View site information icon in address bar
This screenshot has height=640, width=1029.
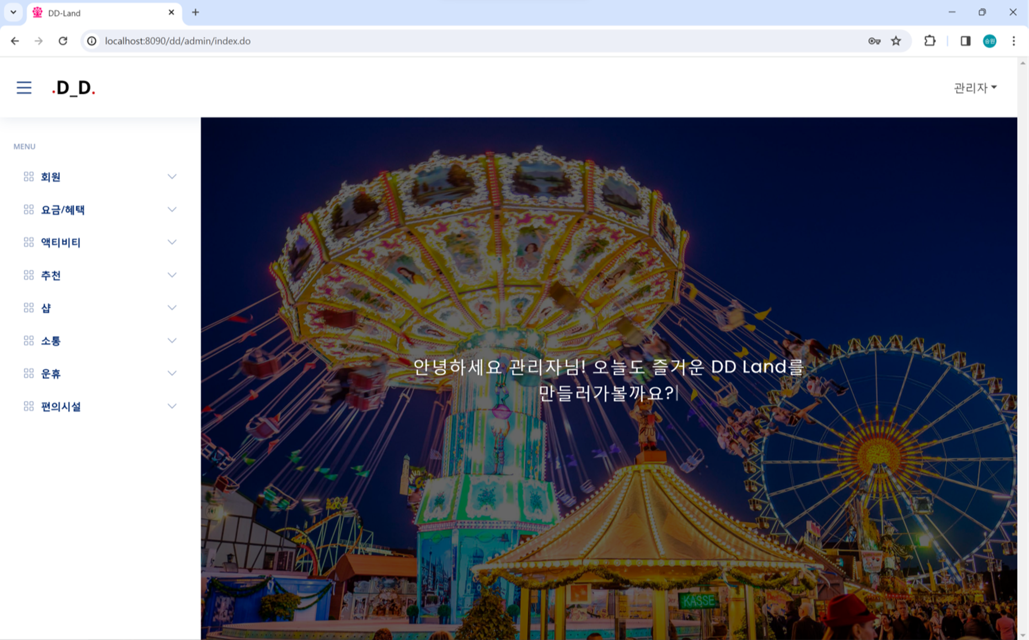pyautogui.click(x=92, y=41)
